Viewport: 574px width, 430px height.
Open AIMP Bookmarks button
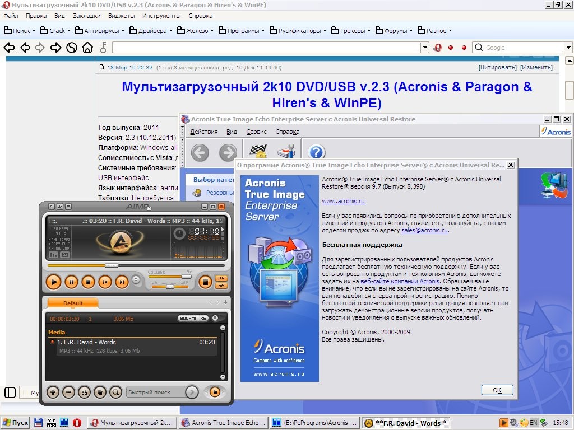193,318
